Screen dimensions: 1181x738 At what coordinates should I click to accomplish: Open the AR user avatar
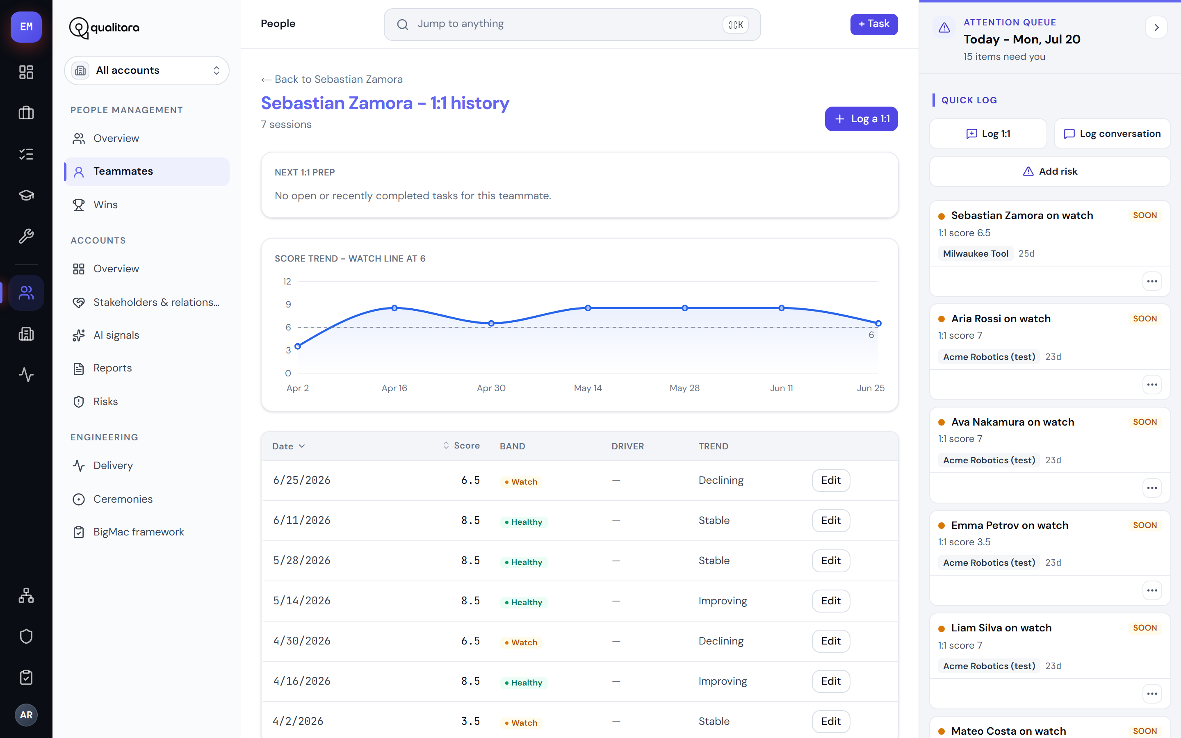tap(26, 715)
